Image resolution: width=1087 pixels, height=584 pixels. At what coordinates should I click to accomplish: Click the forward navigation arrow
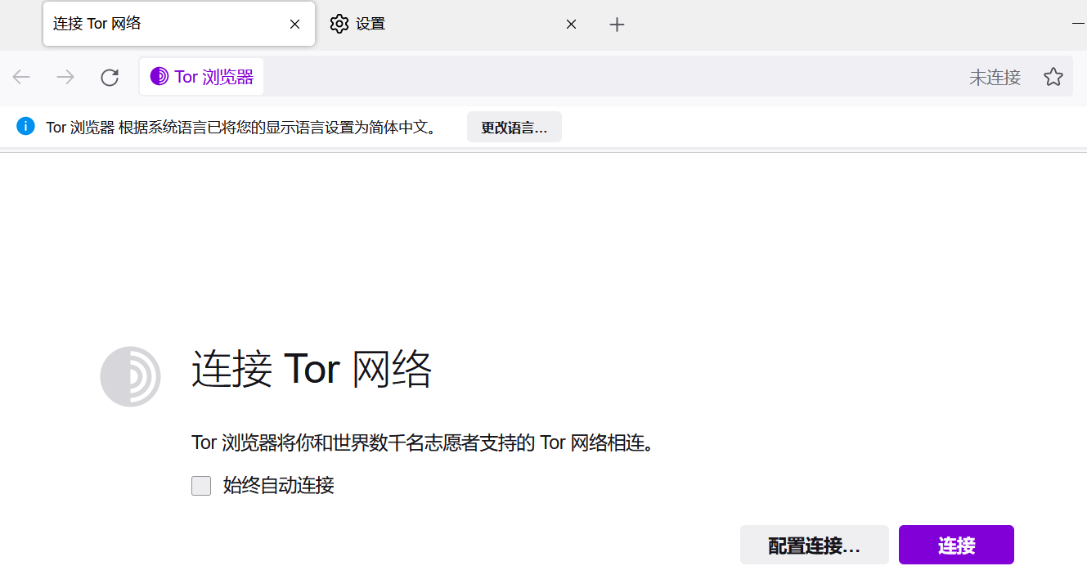coord(65,76)
